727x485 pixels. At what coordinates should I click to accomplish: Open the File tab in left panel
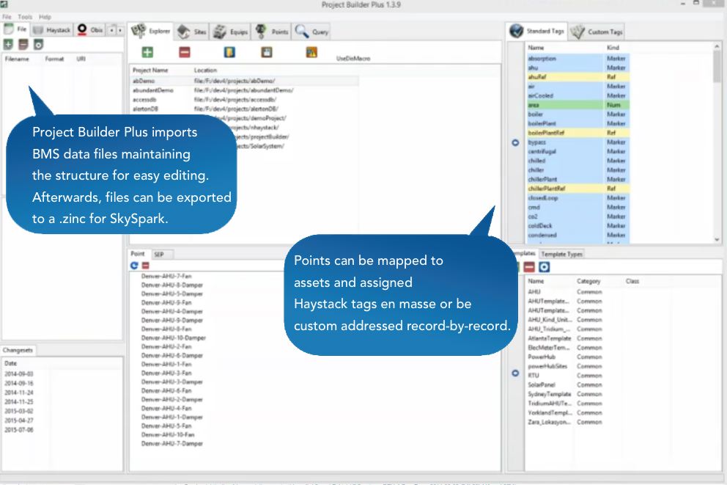pyautogui.click(x=16, y=29)
